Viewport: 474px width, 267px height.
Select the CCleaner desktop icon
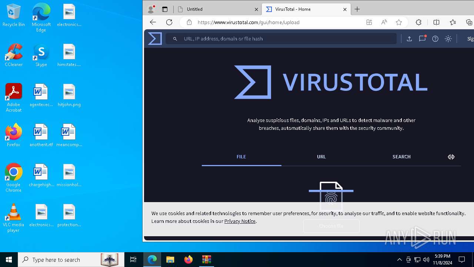click(x=14, y=55)
